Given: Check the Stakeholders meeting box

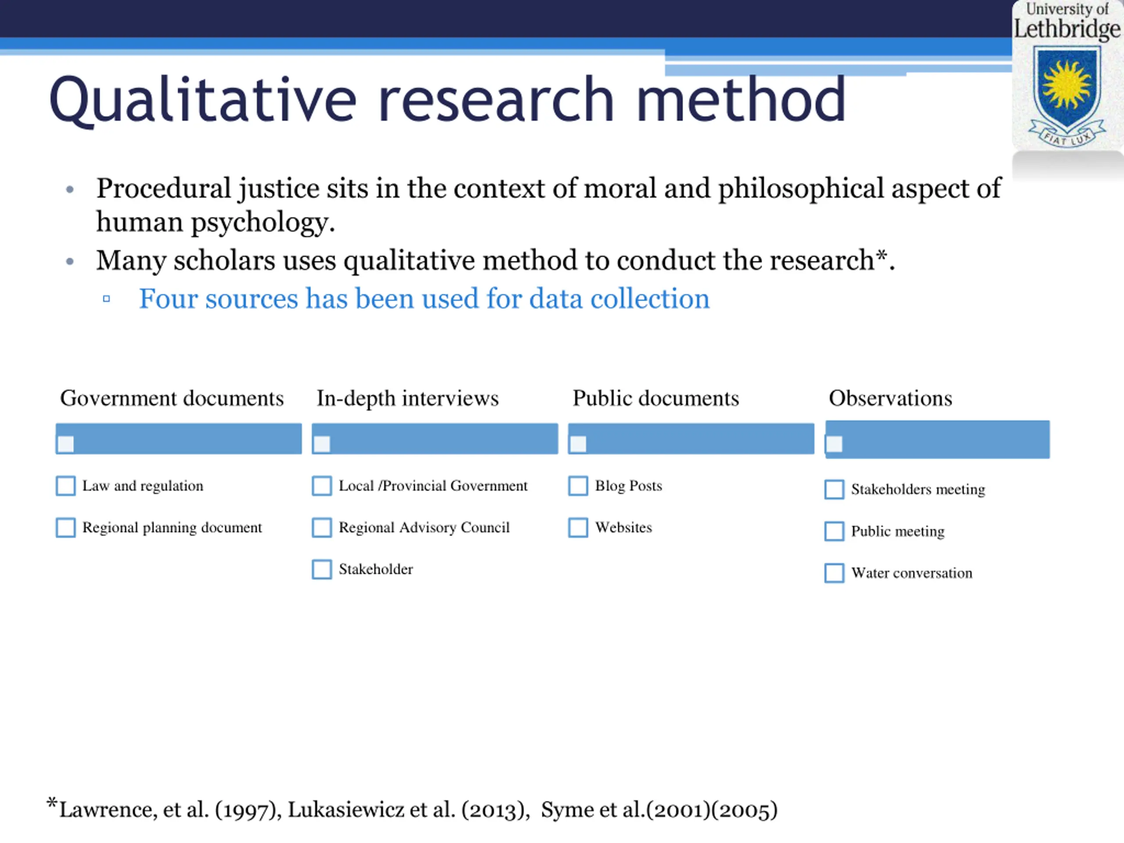Looking at the screenshot, I should coord(834,490).
